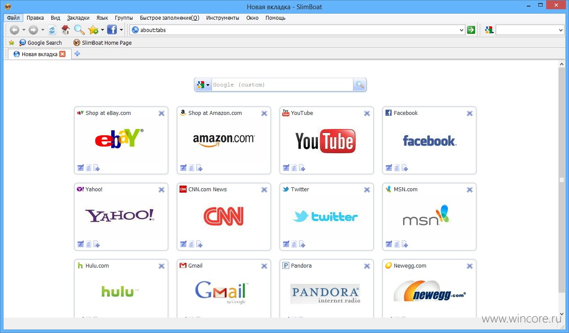Remove the Gmail tile
Image resolution: width=569 pixels, height=333 pixels.
264,266
